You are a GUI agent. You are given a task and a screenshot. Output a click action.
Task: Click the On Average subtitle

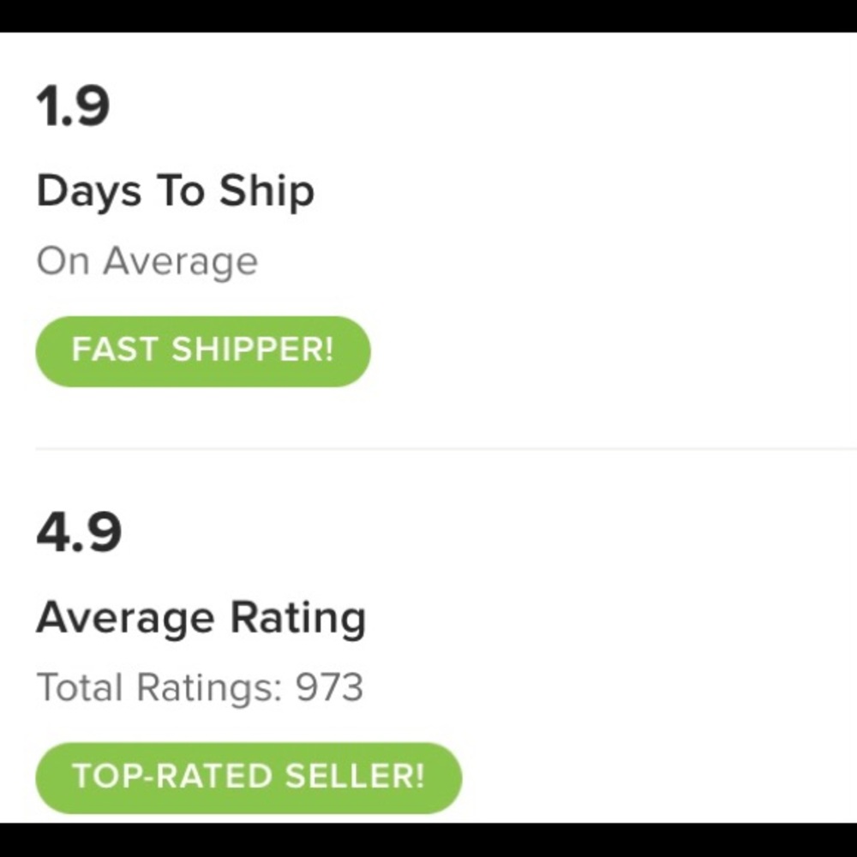coord(147,262)
